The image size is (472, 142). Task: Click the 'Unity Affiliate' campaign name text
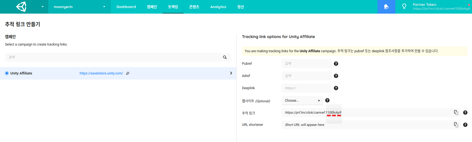pyautogui.click(x=21, y=73)
